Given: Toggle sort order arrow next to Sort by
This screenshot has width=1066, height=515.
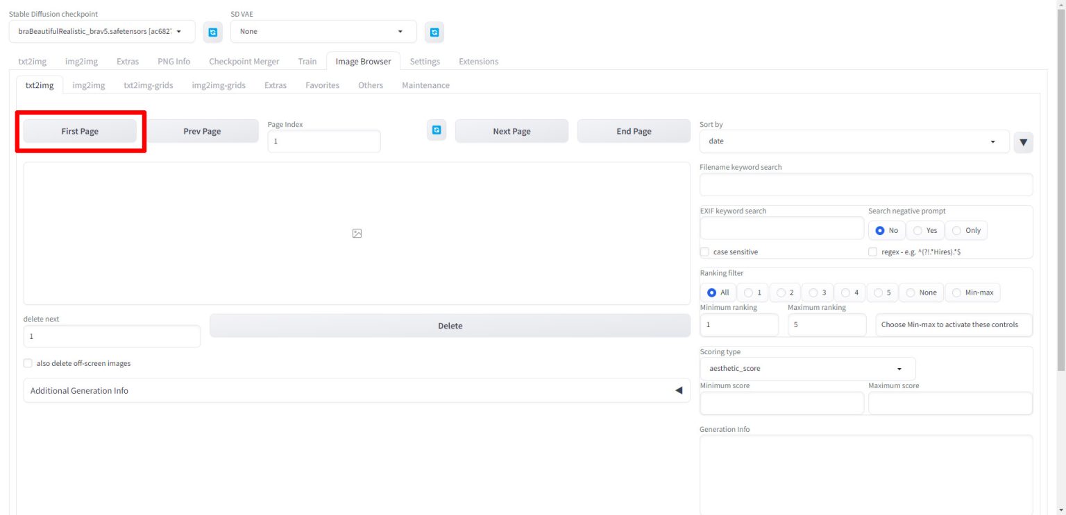Looking at the screenshot, I should click(x=1023, y=142).
